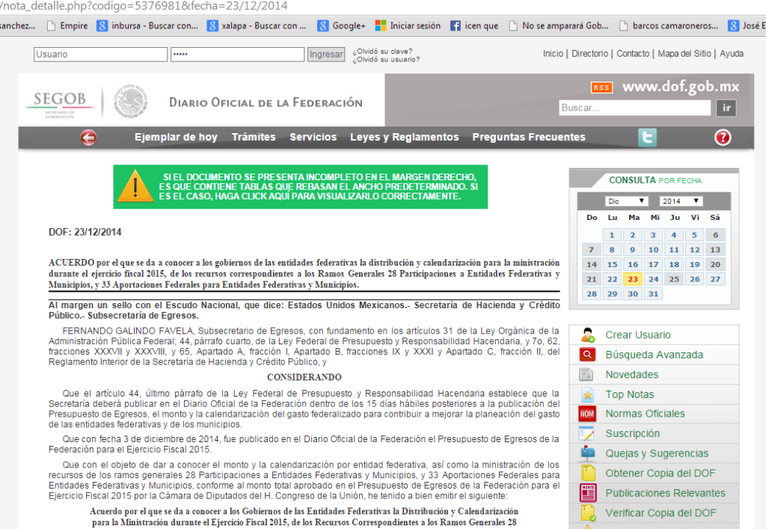
Task: Open the No se amparará Gob bookmark
Action: [x=558, y=26]
